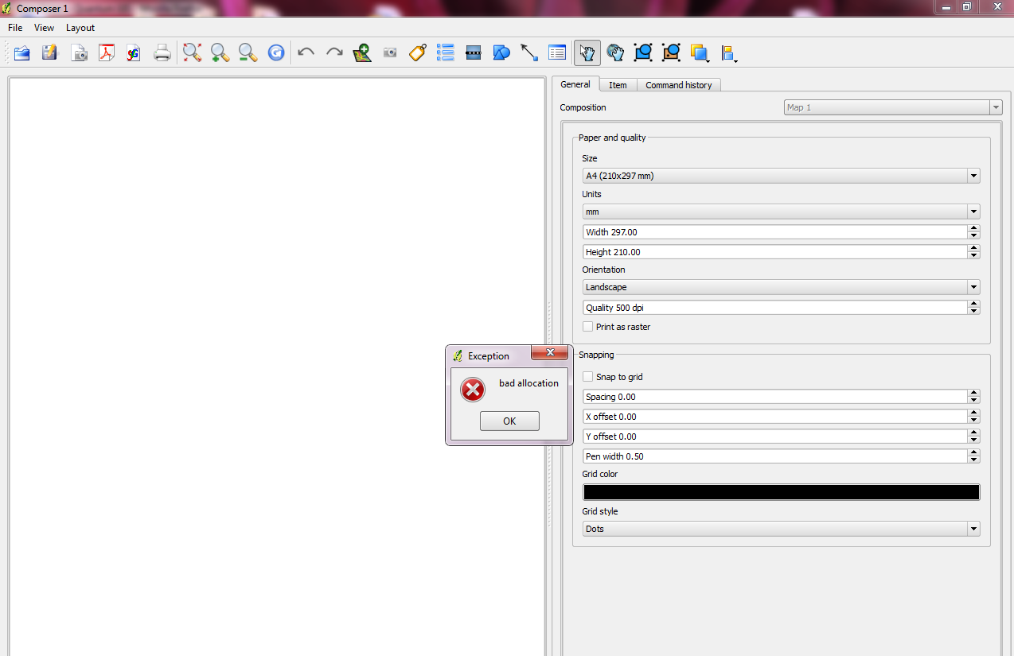The height and width of the screenshot is (656, 1014).
Task: Enable the Print as raster checkbox
Action: 588,327
